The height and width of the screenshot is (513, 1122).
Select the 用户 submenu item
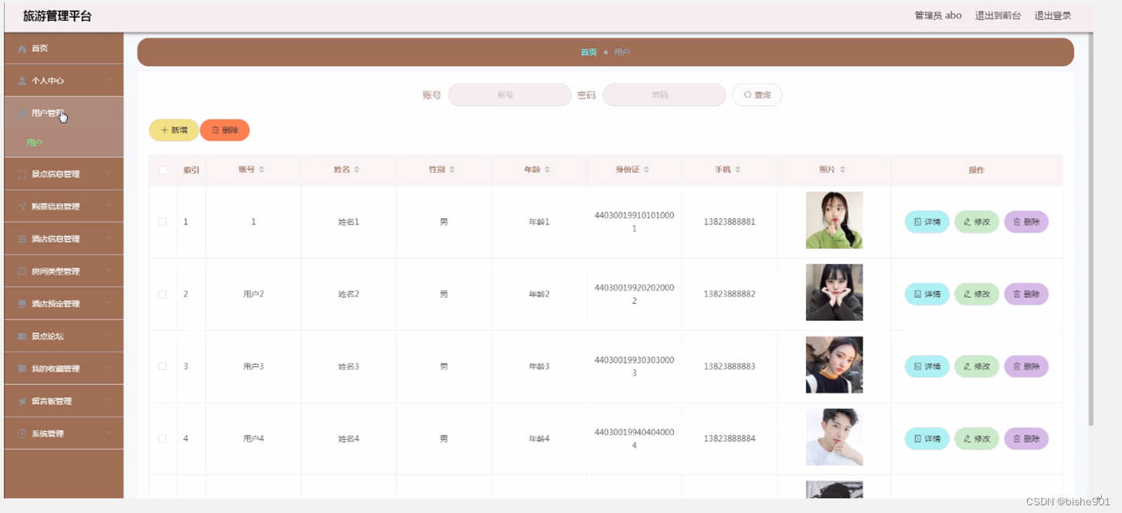pyautogui.click(x=63, y=143)
